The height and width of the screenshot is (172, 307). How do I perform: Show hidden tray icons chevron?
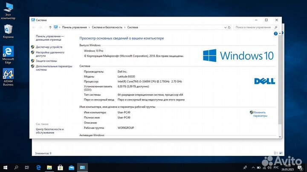(253, 167)
